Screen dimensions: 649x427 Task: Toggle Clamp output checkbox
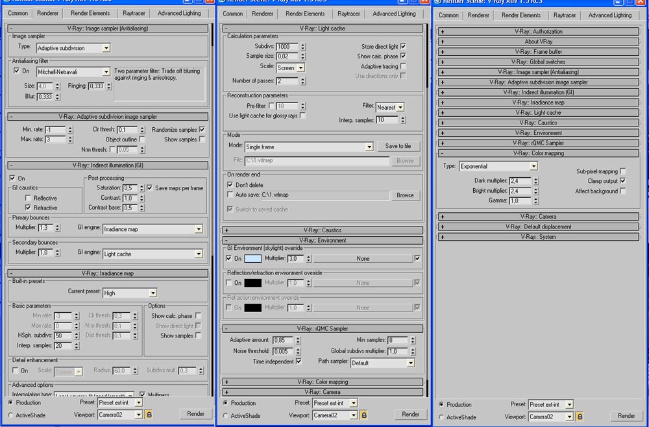[623, 181]
